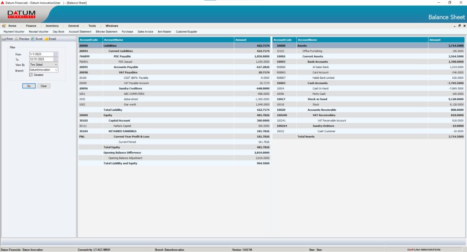467x252 pixels.
Task: Open the Sales Invoice shortcut
Action: click(145, 31)
